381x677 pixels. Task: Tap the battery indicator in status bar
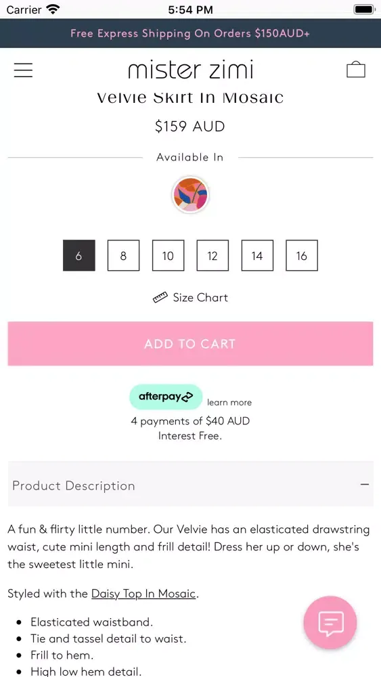(x=364, y=9)
